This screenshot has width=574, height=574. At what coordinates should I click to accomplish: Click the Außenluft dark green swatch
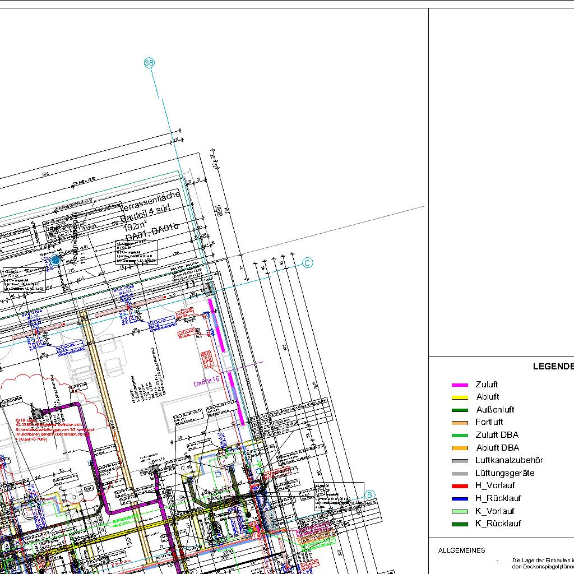460,410
